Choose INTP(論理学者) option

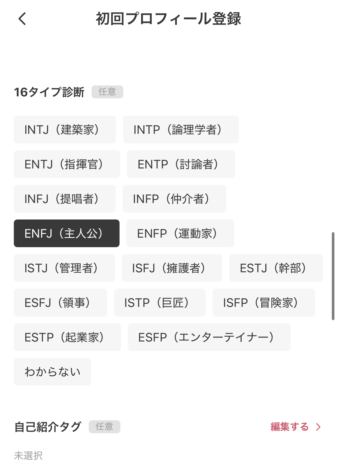(181, 129)
